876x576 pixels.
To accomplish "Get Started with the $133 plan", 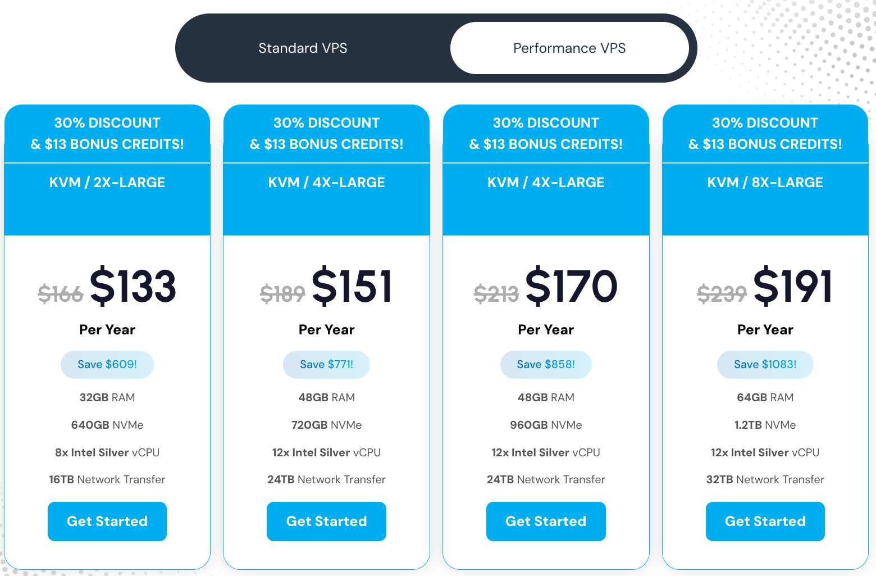I will (107, 521).
